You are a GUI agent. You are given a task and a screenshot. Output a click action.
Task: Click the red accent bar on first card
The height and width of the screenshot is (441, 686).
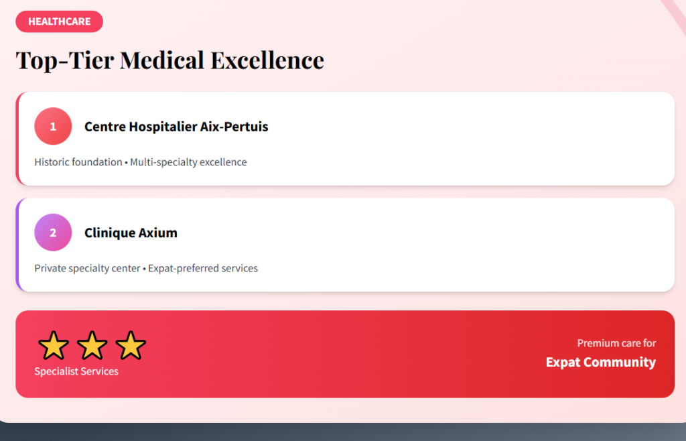click(17, 139)
